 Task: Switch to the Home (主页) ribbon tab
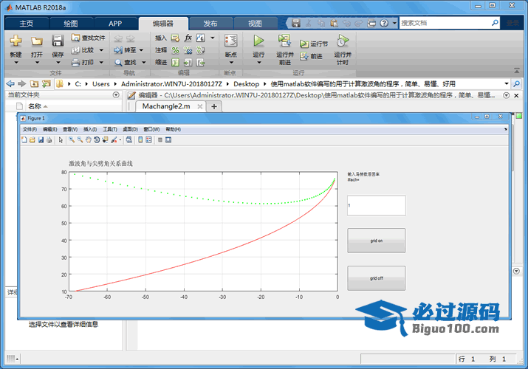pos(27,24)
